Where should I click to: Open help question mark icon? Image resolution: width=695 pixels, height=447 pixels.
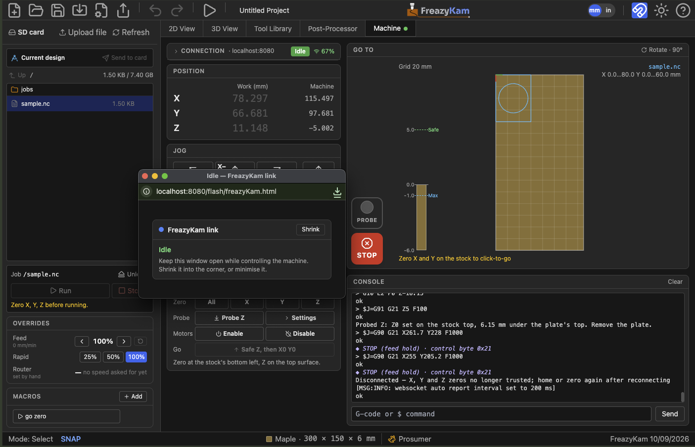click(683, 10)
